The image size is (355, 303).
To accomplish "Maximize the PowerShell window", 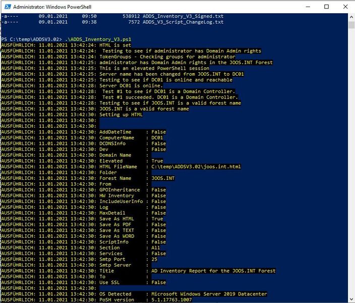I will (326, 7).
